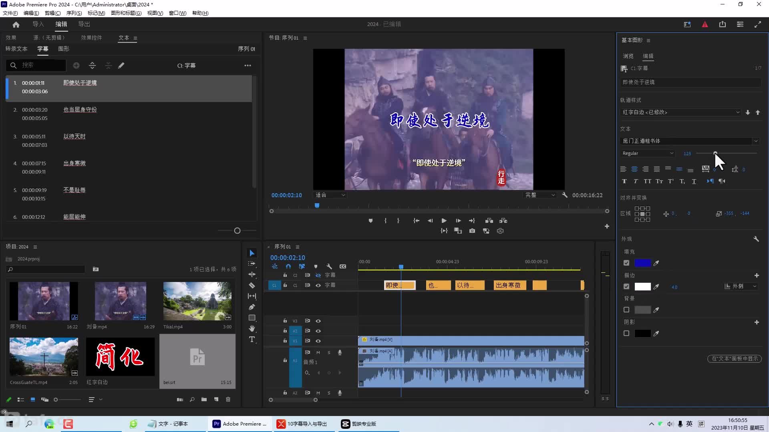
Task: Select the Pen tool in the tools panel
Action: click(252, 307)
